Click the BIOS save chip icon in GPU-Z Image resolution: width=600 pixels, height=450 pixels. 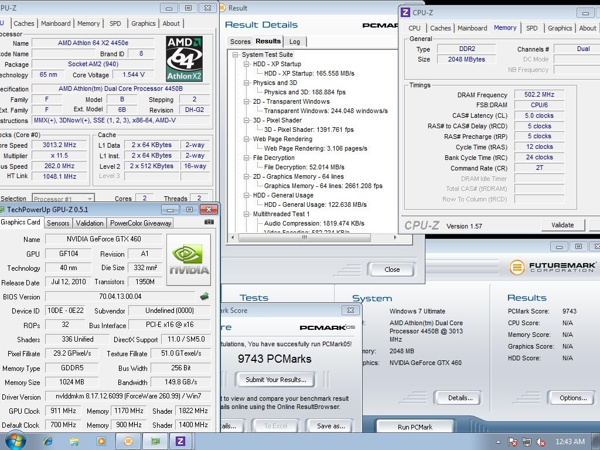204,296
